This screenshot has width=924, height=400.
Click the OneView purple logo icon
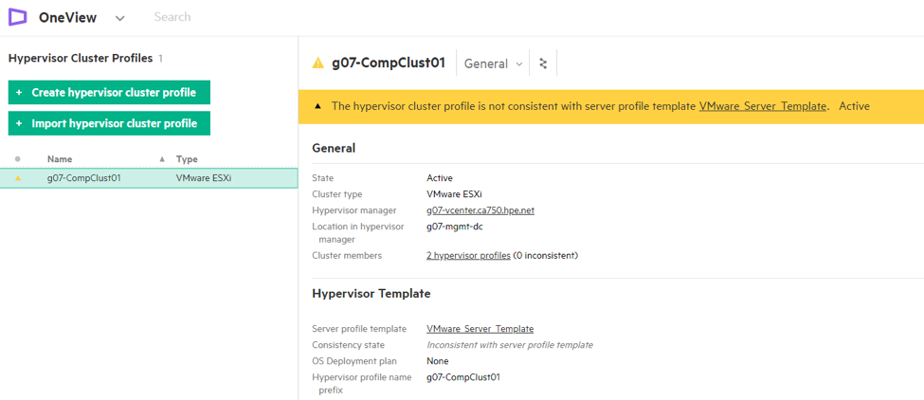[x=18, y=18]
